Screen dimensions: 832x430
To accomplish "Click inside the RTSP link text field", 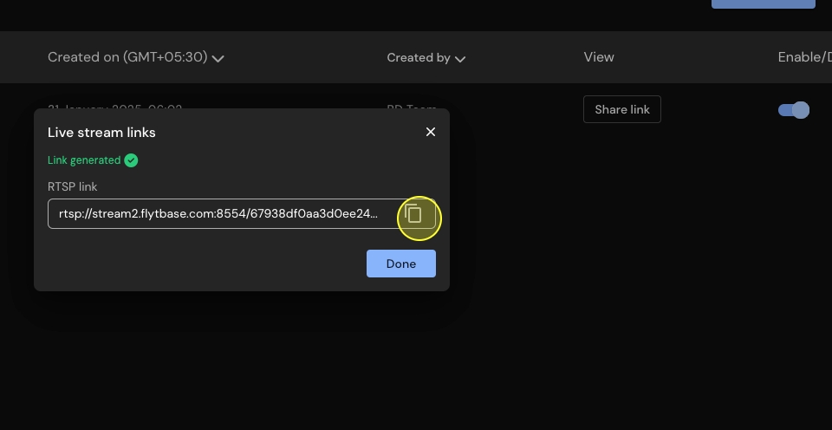I will coord(218,214).
